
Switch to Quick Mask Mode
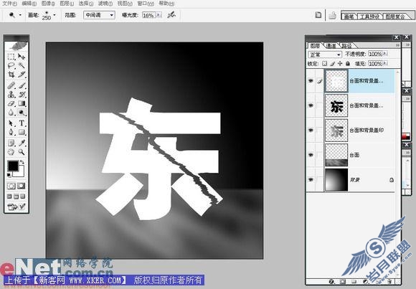coord(22,186)
